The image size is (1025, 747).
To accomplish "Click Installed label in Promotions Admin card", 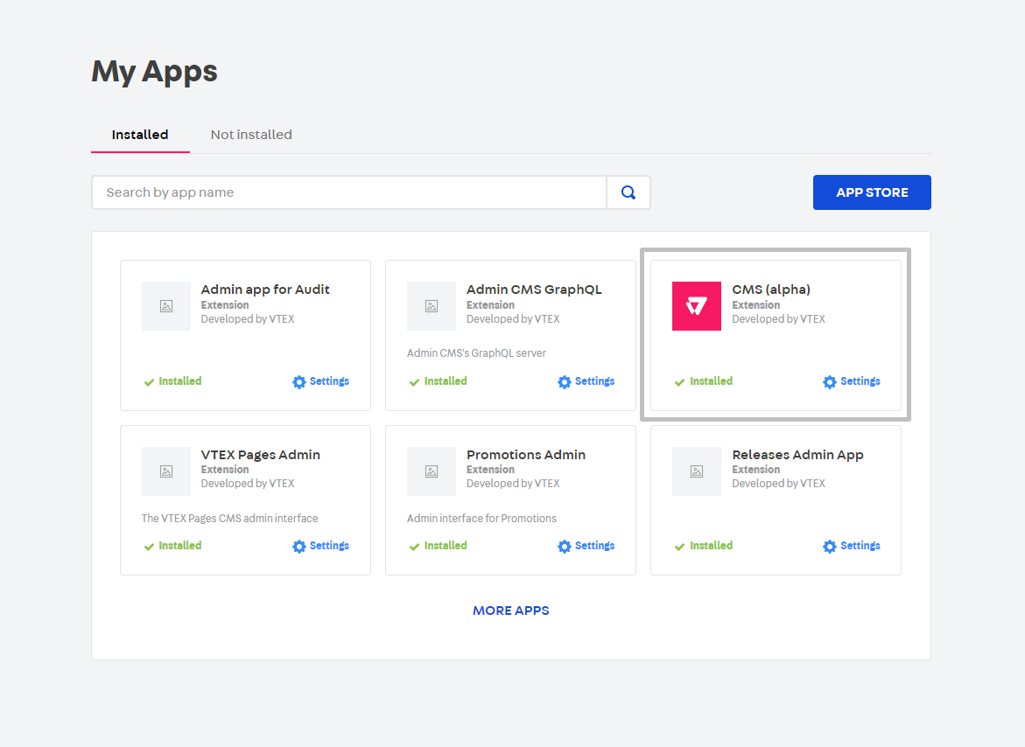I will point(446,546).
